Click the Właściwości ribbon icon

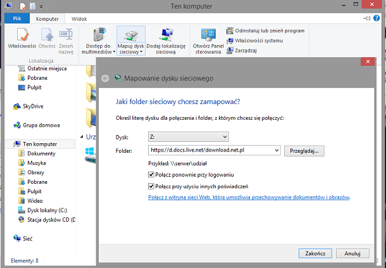(x=22, y=35)
